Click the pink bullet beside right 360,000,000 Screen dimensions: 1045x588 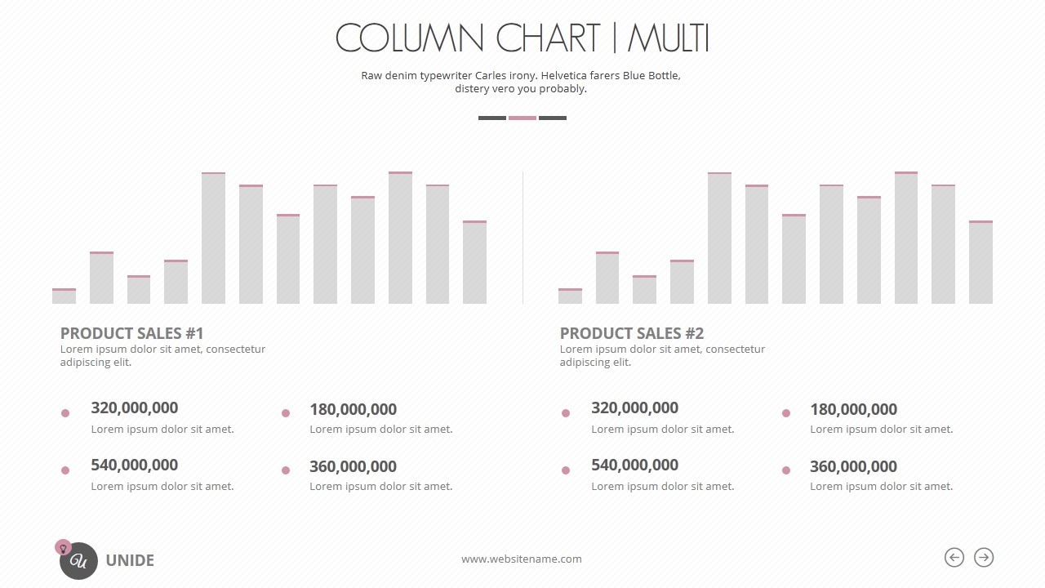click(786, 470)
